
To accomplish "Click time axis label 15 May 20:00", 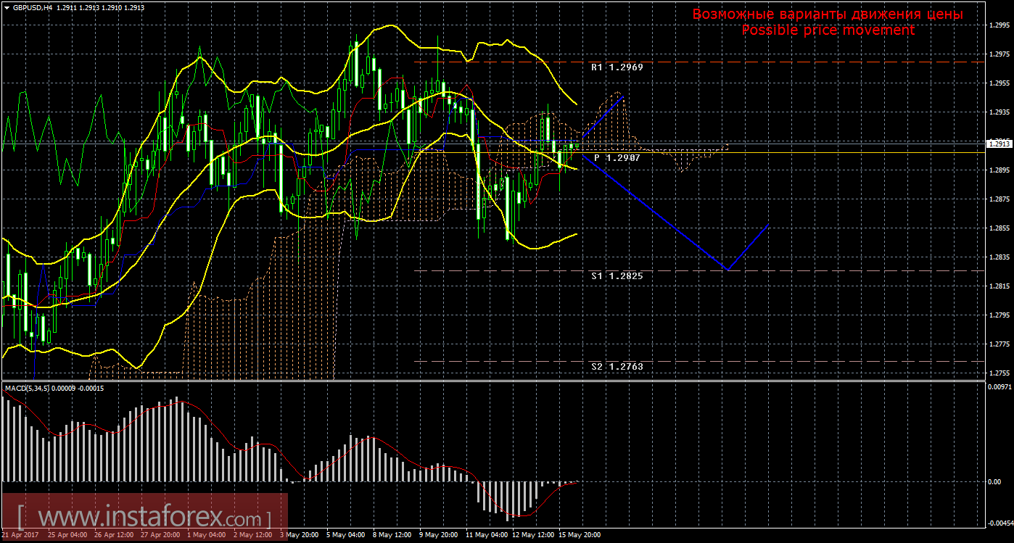I will click(581, 536).
